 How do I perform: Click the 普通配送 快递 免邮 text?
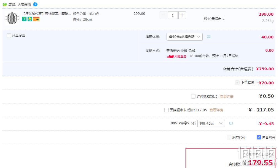pyautogui.click(x=181, y=51)
